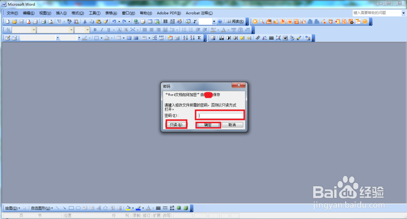This screenshot has height=219, width=407.
Task: Click the 密码(P) password input field
Action: click(220, 116)
